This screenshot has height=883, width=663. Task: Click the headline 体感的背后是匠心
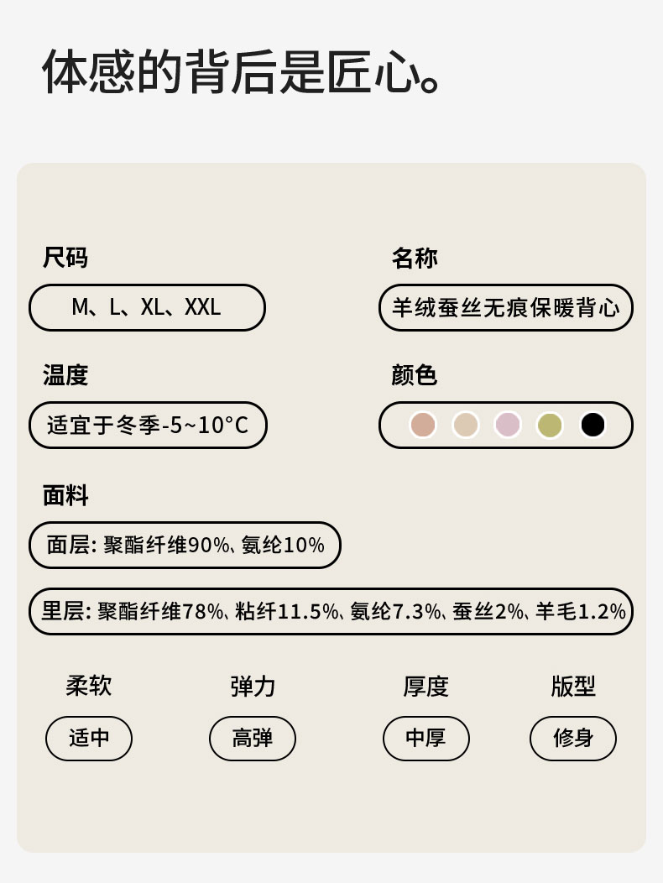(242, 72)
